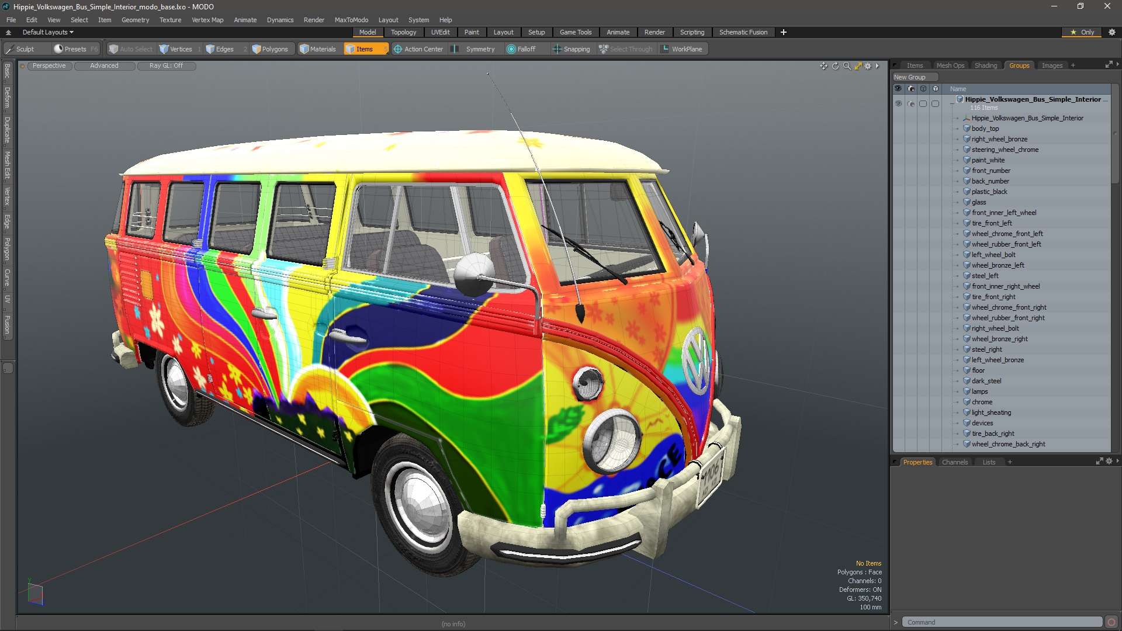1122x631 pixels.
Task: Maximize the viewport with the yellow arrows icon
Action: [x=858, y=66]
